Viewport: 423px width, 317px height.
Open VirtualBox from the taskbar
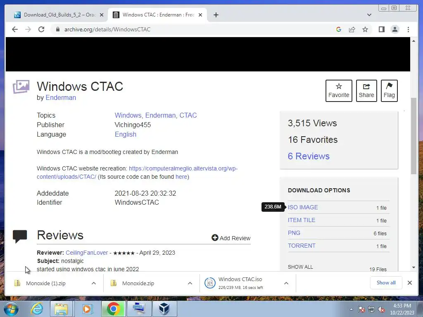click(x=164, y=309)
